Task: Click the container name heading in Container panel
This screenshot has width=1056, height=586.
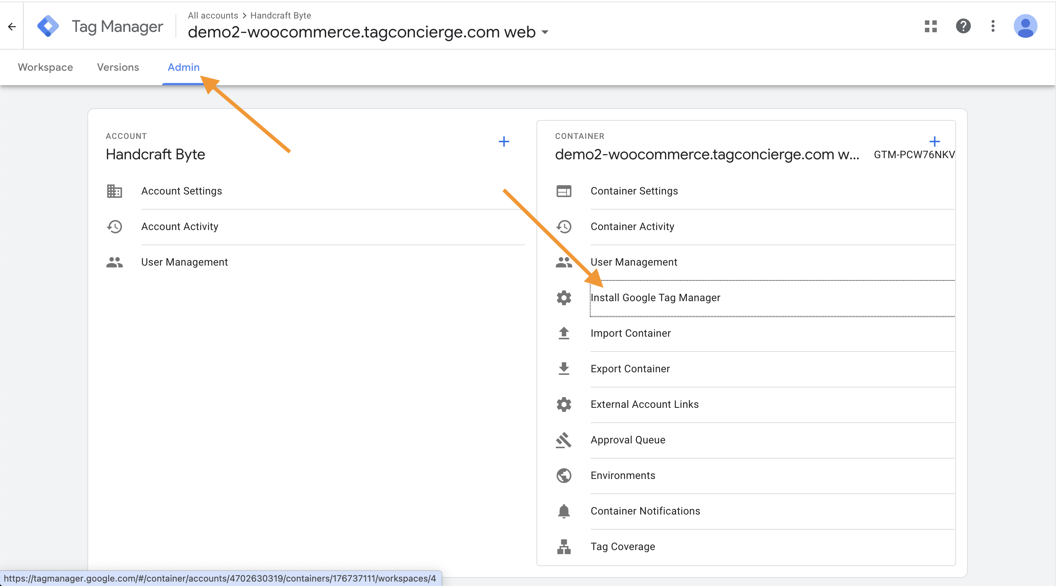Action: 707,154
